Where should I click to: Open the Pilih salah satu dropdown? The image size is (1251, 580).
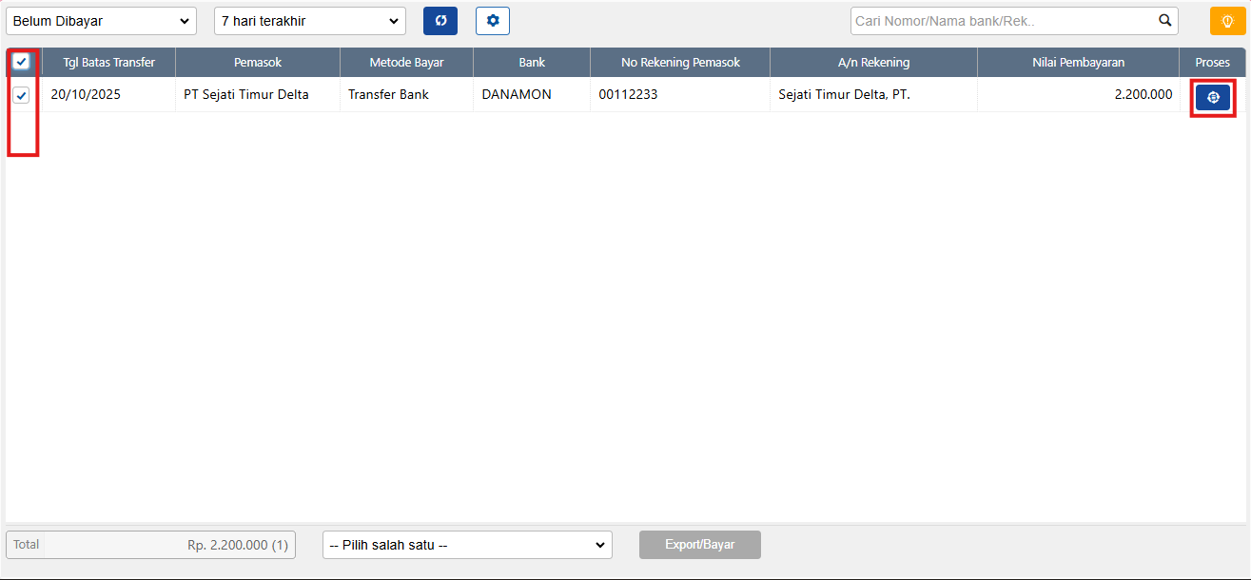467,545
